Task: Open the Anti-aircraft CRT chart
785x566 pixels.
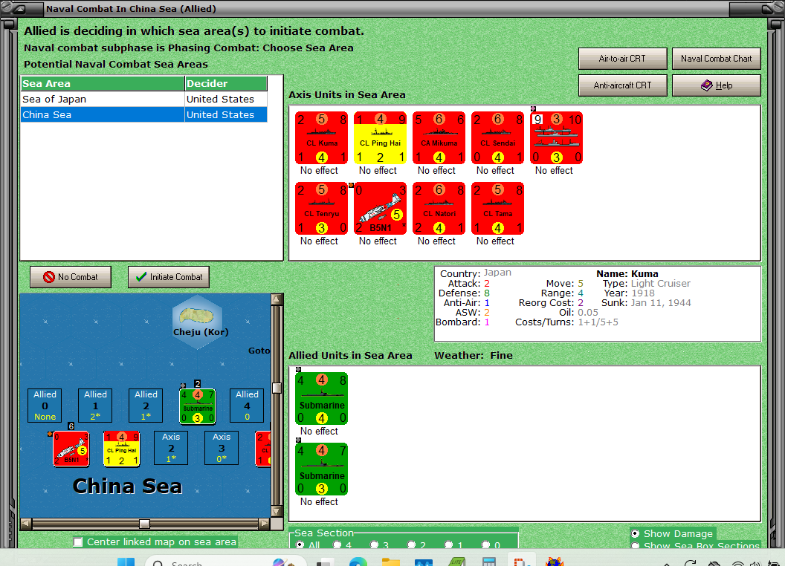Action: pos(623,85)
